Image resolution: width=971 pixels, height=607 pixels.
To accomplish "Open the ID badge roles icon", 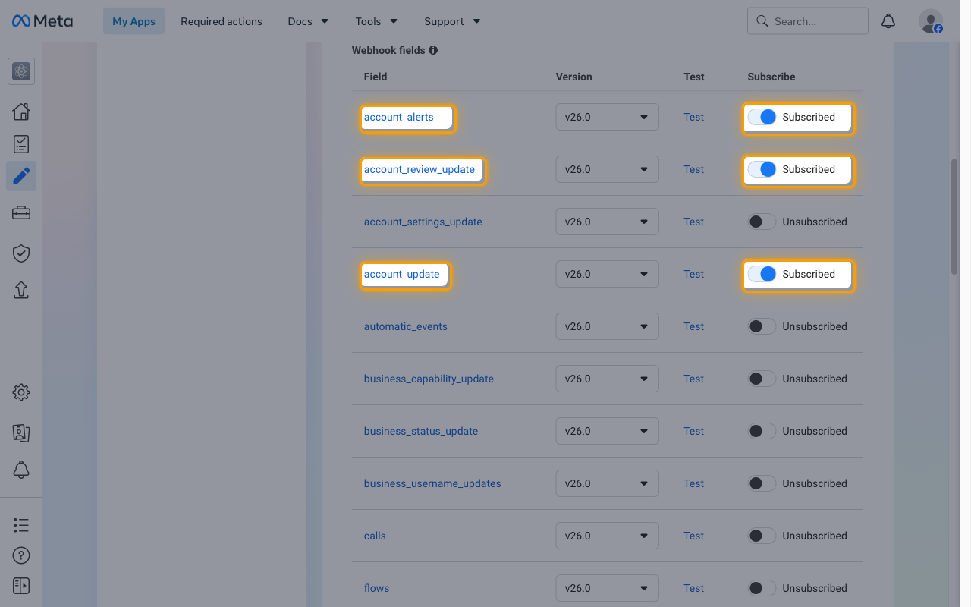I will 21,432.
